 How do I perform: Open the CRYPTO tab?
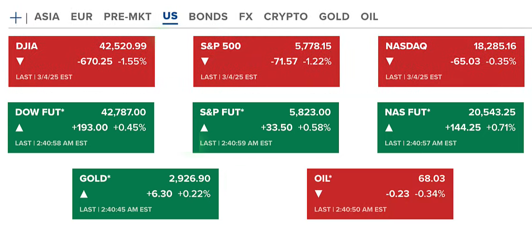click(x=286, y=17)
